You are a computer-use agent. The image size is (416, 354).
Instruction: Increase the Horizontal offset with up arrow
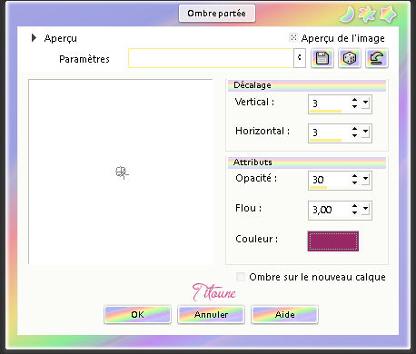click(x=354, y=129)
